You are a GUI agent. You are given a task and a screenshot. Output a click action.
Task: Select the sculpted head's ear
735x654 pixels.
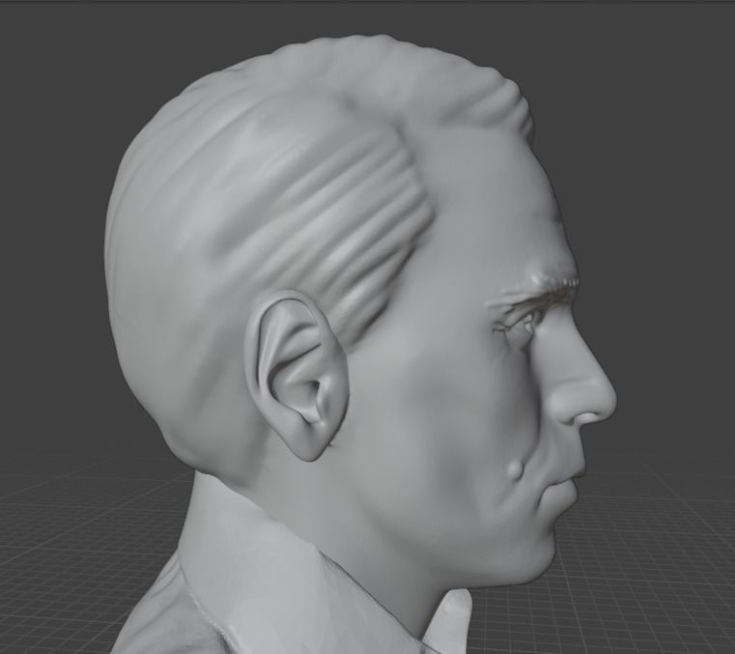pyautogui.click(x=297, y=375)
